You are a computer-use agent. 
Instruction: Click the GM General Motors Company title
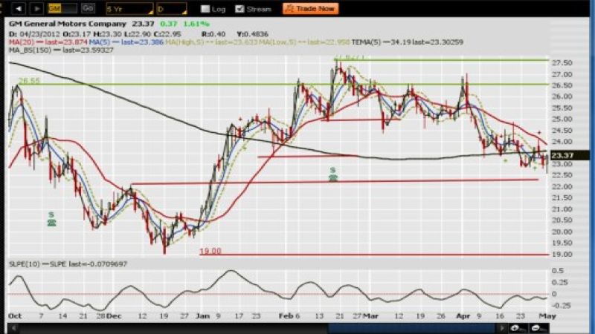[x=68, y=24]
